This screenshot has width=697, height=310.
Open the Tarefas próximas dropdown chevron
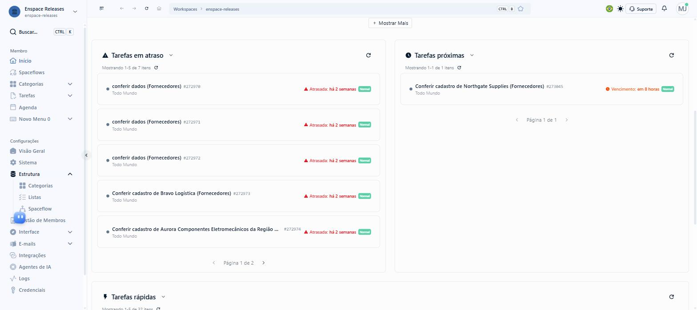(x=472, y=56)
